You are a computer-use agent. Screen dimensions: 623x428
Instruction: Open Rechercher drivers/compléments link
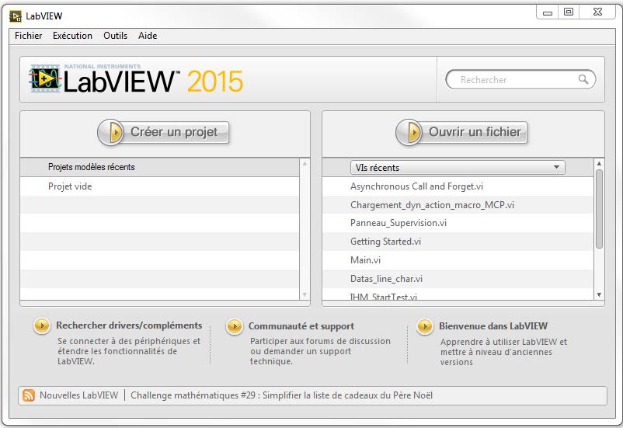[129, 325]
